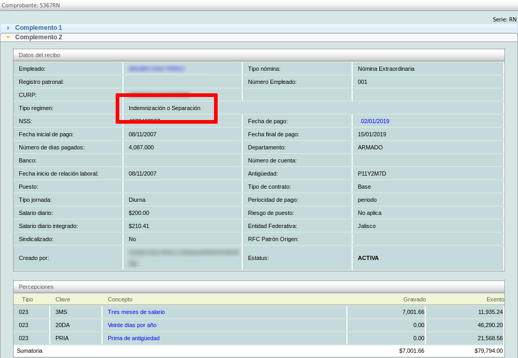
Task: Open the Prima de antigüedad concept link
Action: tap(133, 338)
